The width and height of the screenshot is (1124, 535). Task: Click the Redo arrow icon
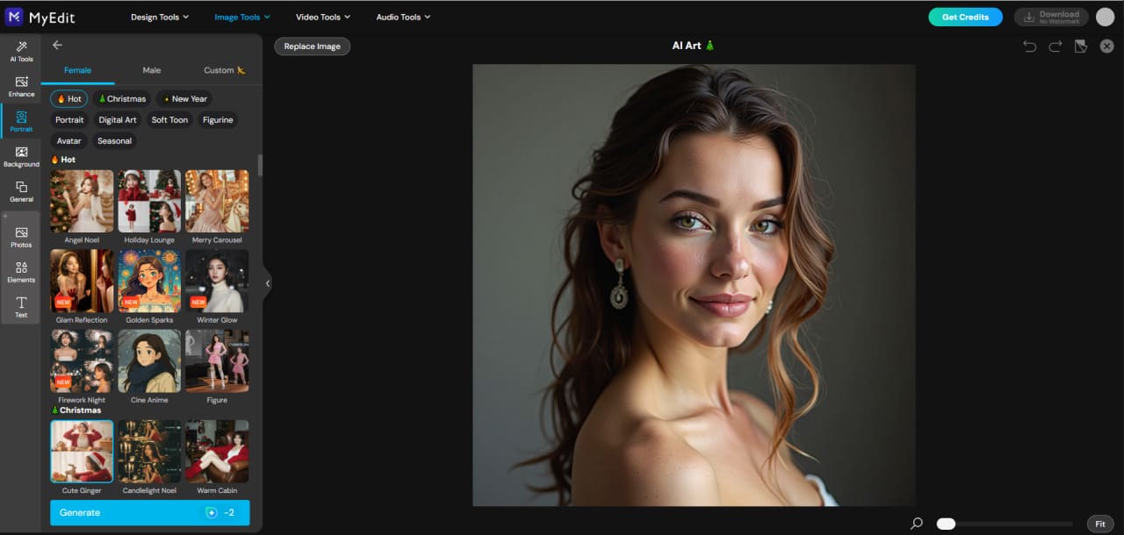click(1053, 46)
